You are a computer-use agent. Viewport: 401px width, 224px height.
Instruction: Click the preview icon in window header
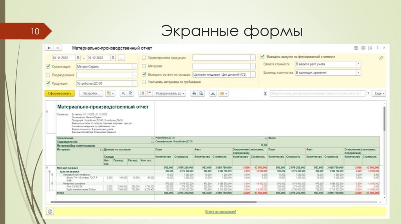(370, 48)
